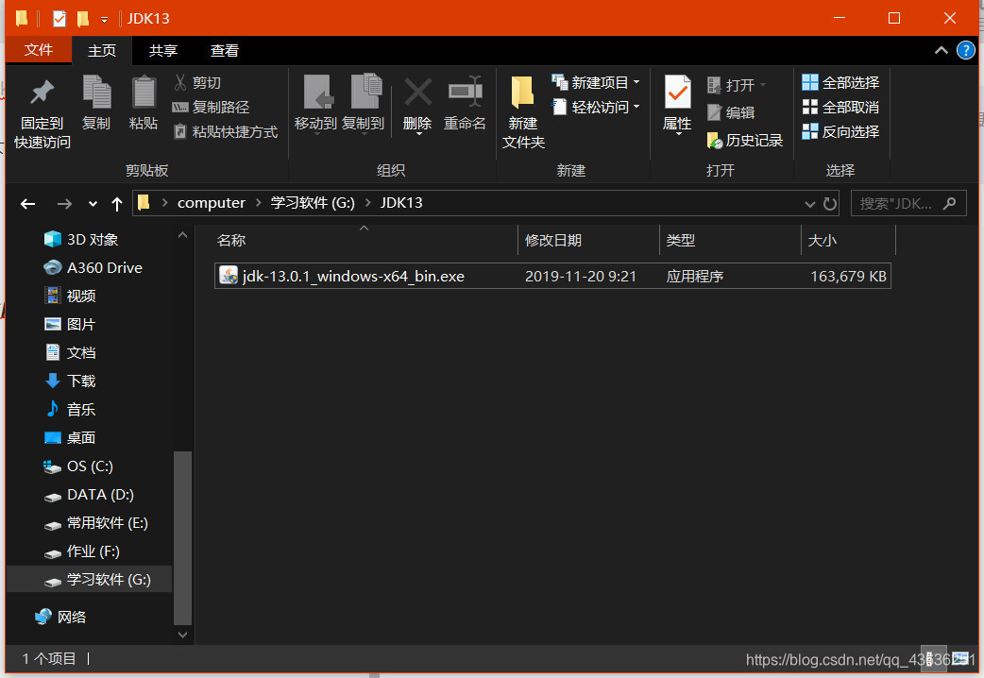Image resolution: width=984 pixels, height=678 pixels.
Task: Go forward with the right arrow
Action: [64, 203]
